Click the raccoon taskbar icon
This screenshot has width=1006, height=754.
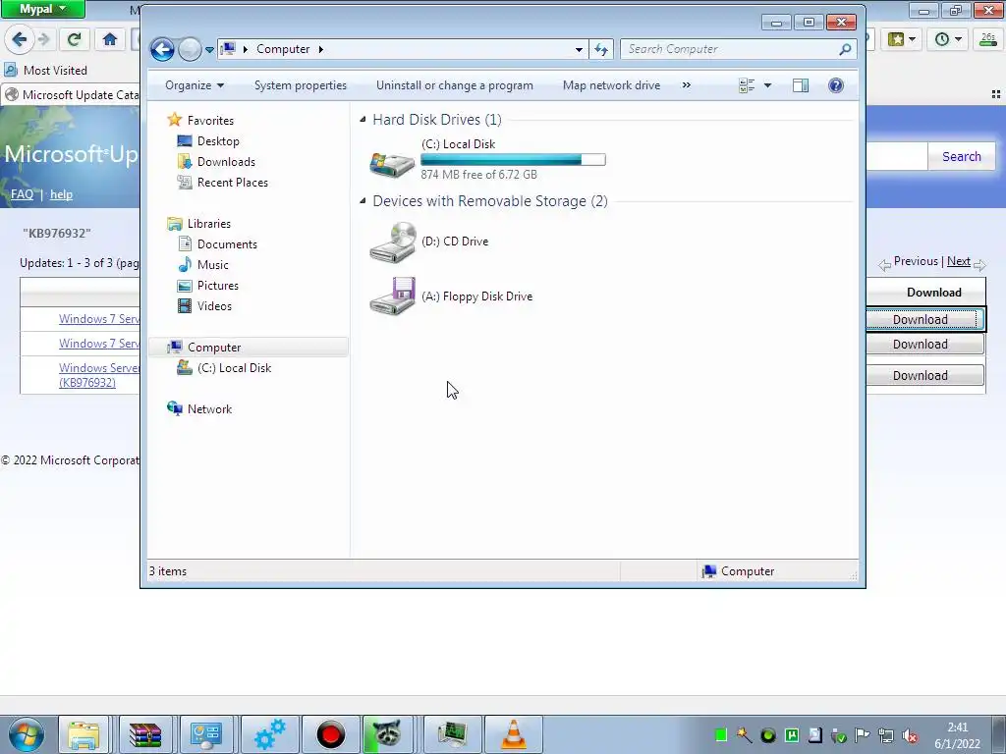[x=387, y=734]
